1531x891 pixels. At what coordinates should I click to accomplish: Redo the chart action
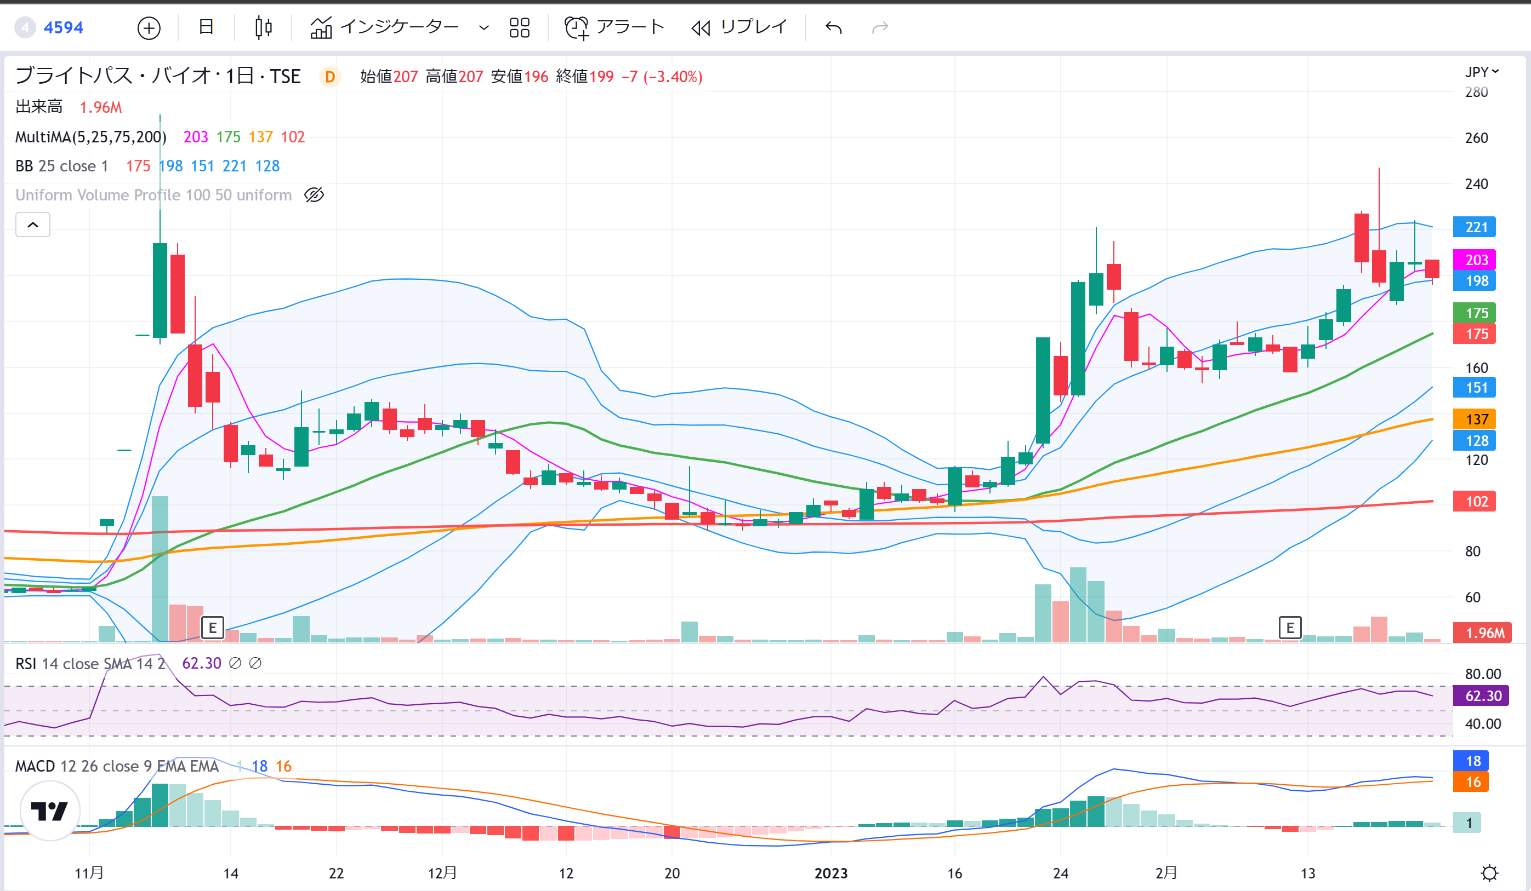click(880, 28)
